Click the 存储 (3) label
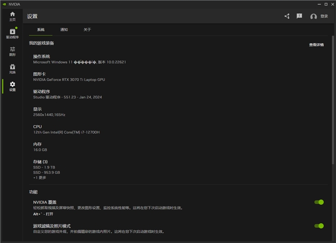The height and width of the screenshot is (243, 336). click(40, 161)
